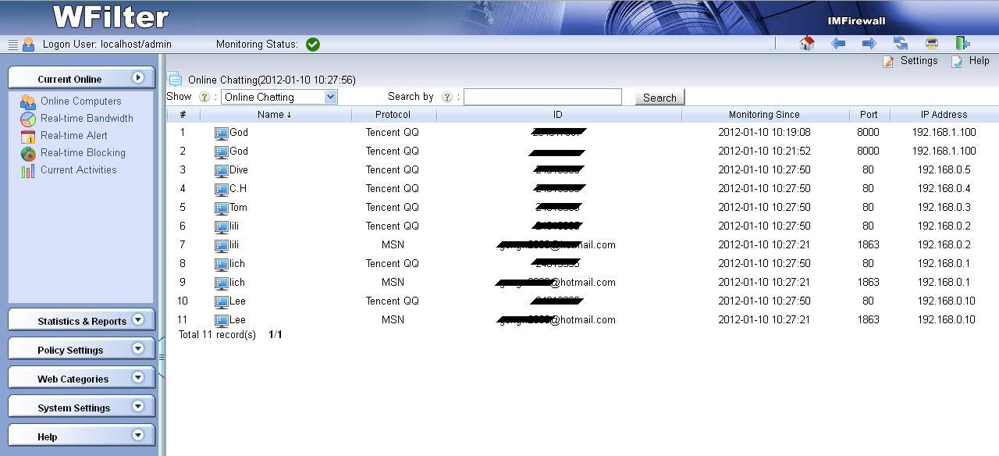Open the Settings link at top right
Viewport: 999px width, 456px height.
pyautogui.click(x=918, y=61)
